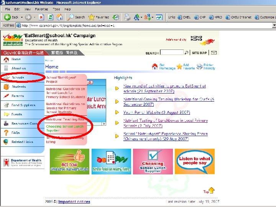Open the CHEU link in Links bar
Screen dimensions: 276x207
coord(184,17)
